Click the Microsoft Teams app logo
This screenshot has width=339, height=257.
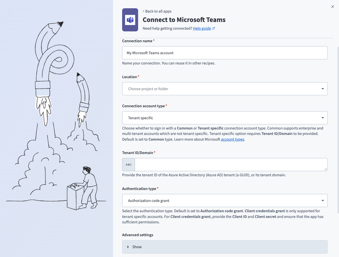click(130, 20)
